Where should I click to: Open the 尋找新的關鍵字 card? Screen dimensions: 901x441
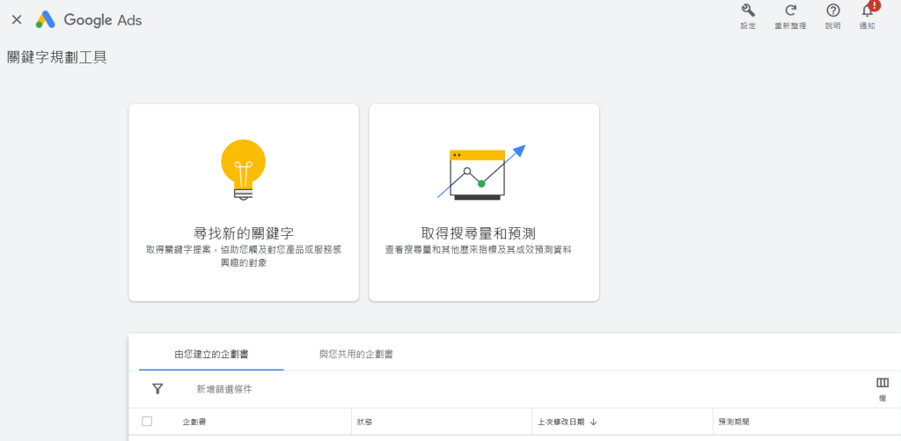tap(244, 202)
